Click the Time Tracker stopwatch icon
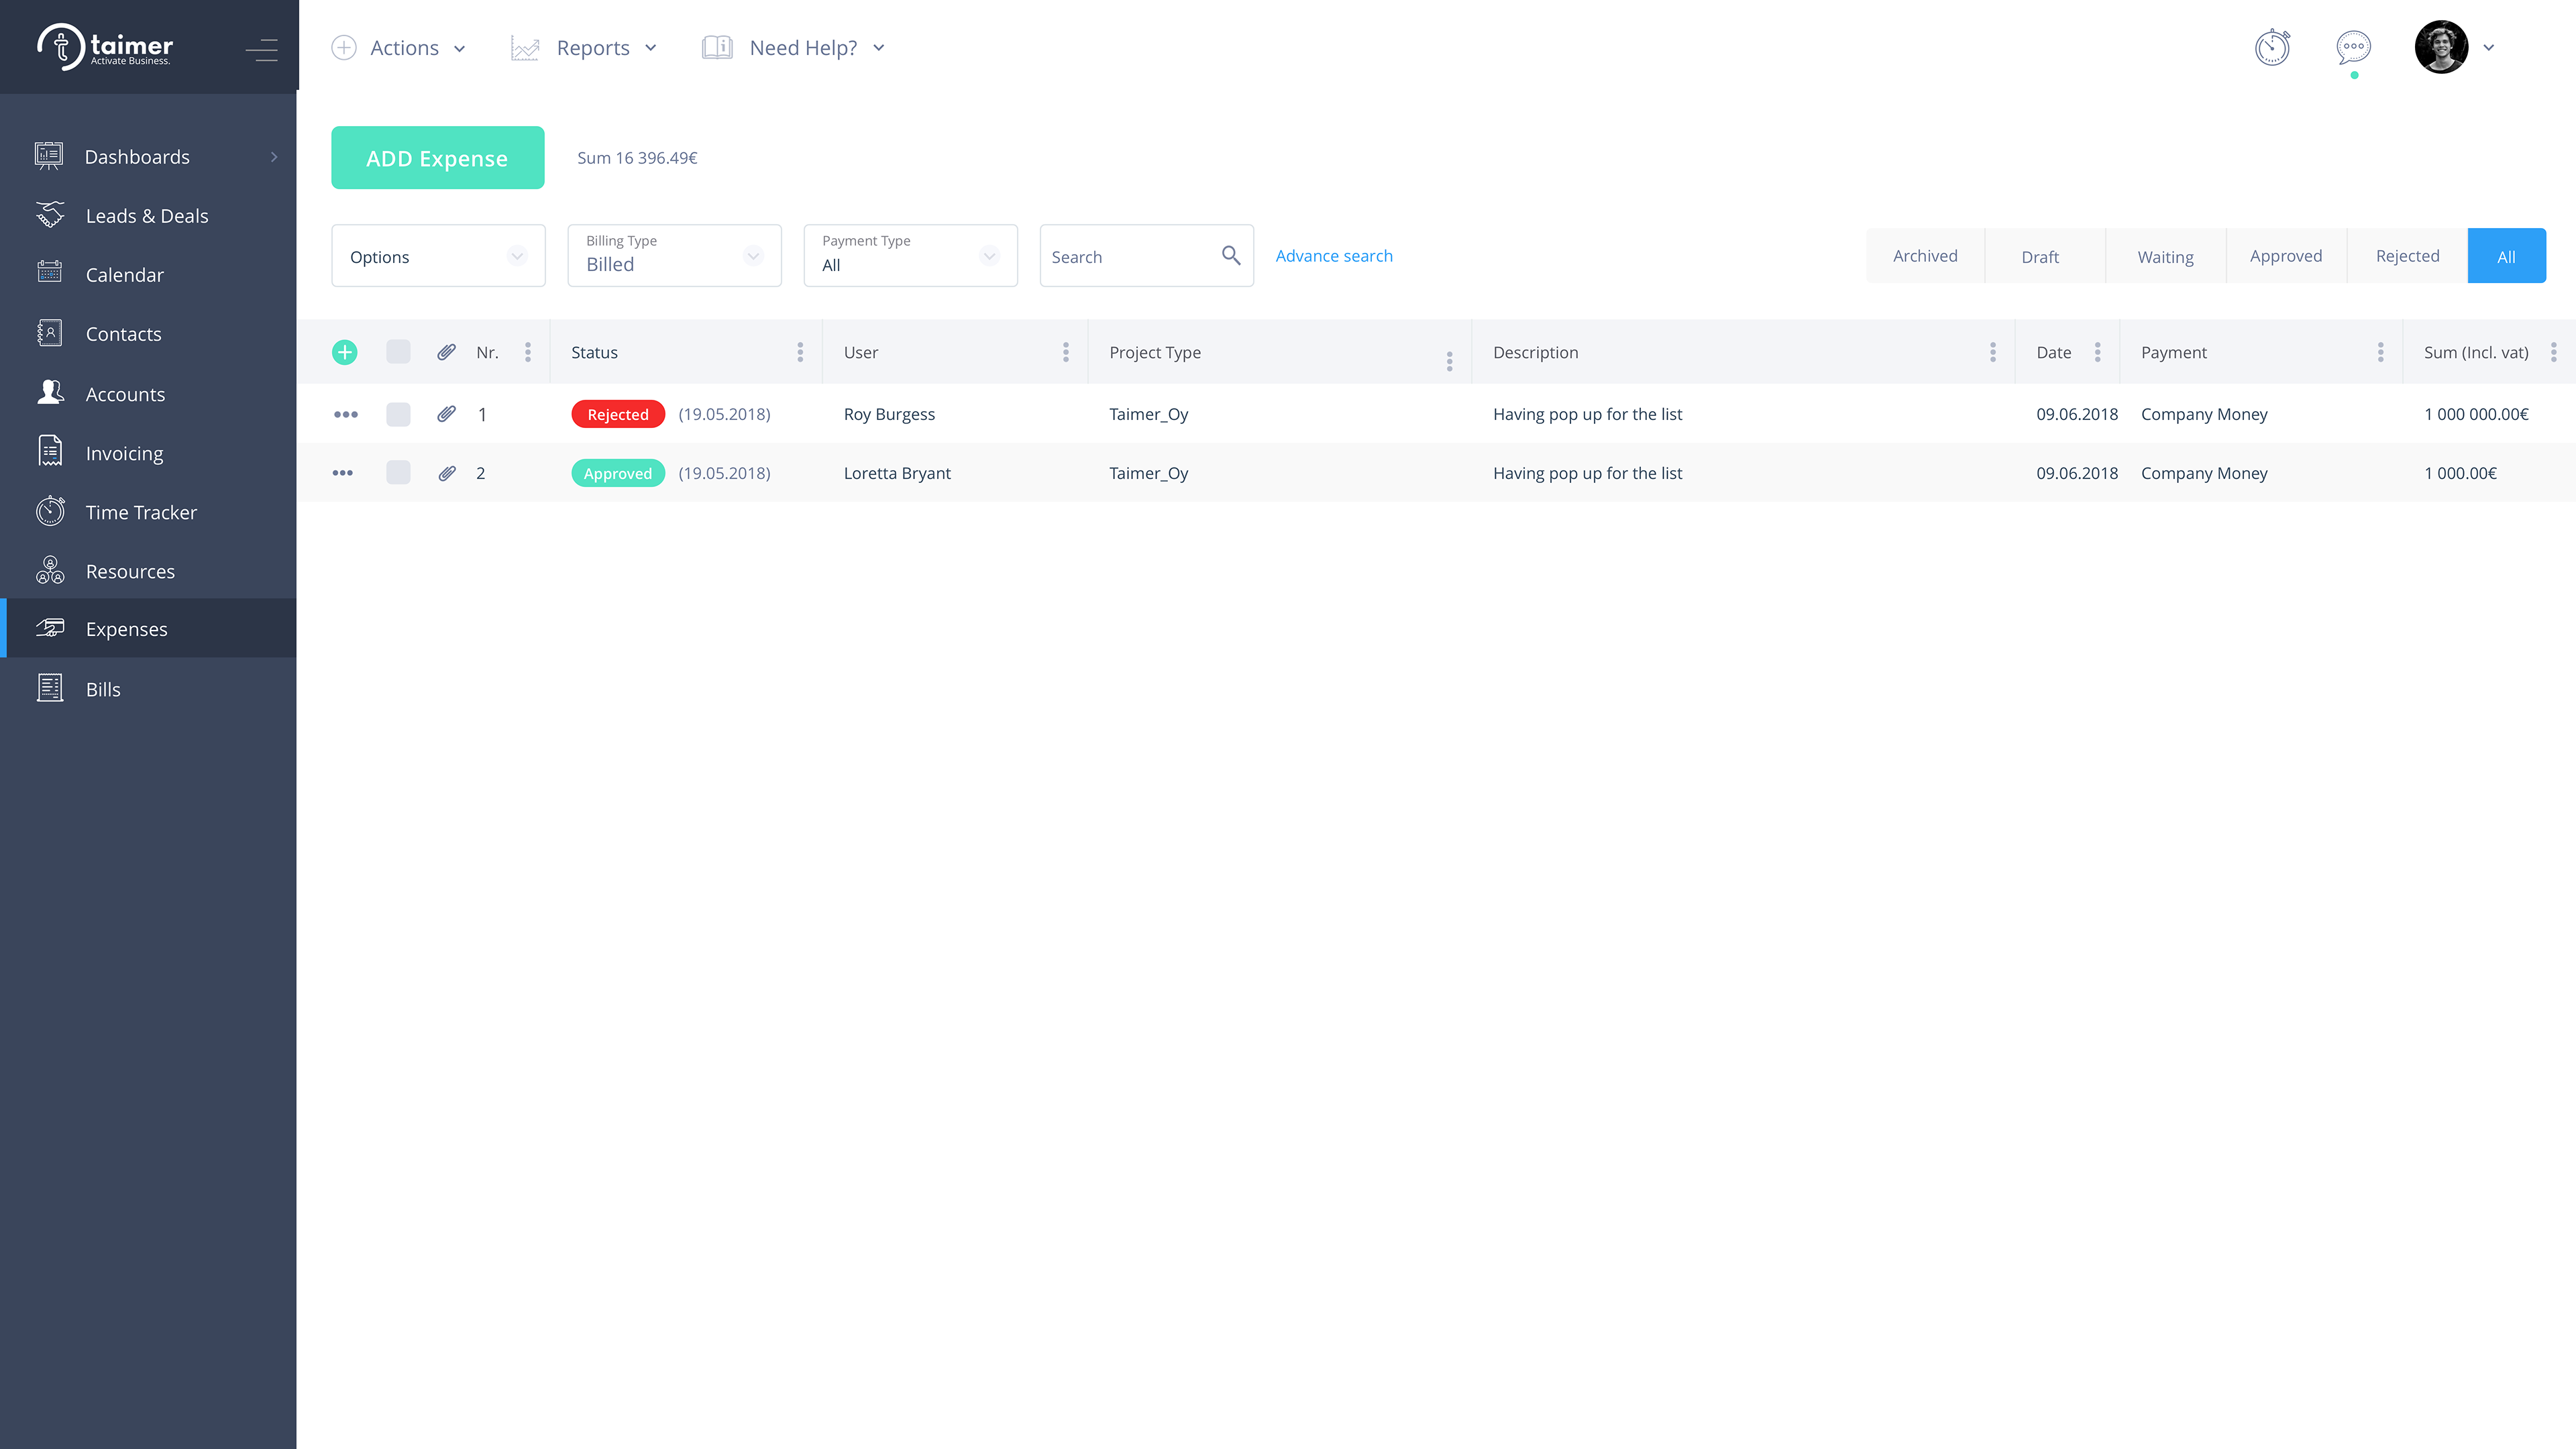The height and width of the screenshot is (1449, 2576). 50,511
